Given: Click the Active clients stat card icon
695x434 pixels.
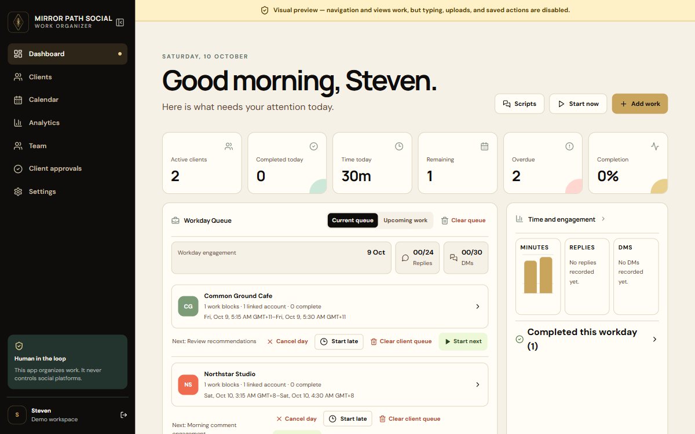Looking at the screenshot, I should [229, 146].
